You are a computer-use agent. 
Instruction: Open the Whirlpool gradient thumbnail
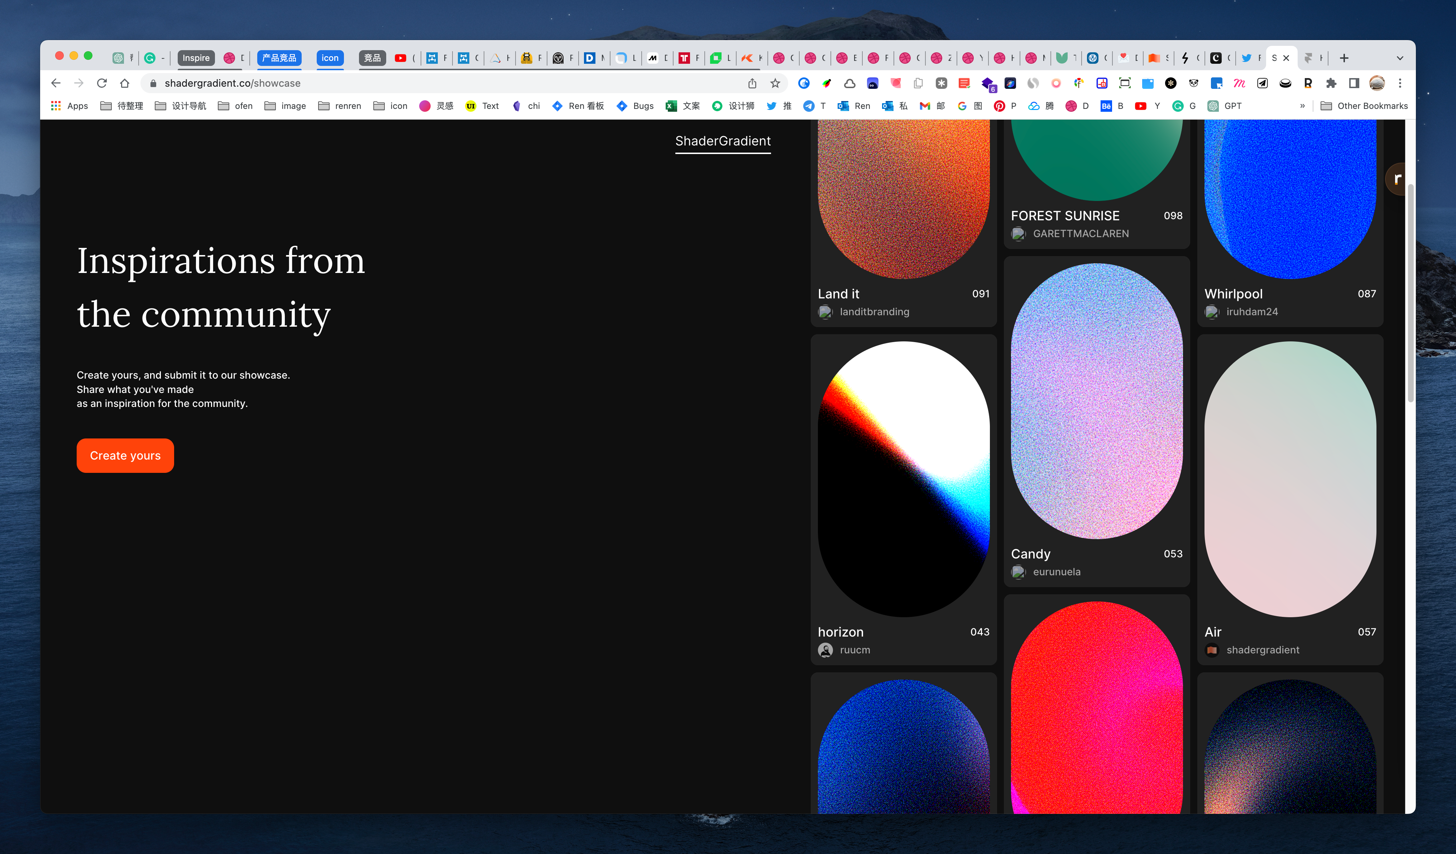click(x=1290, y=199)
